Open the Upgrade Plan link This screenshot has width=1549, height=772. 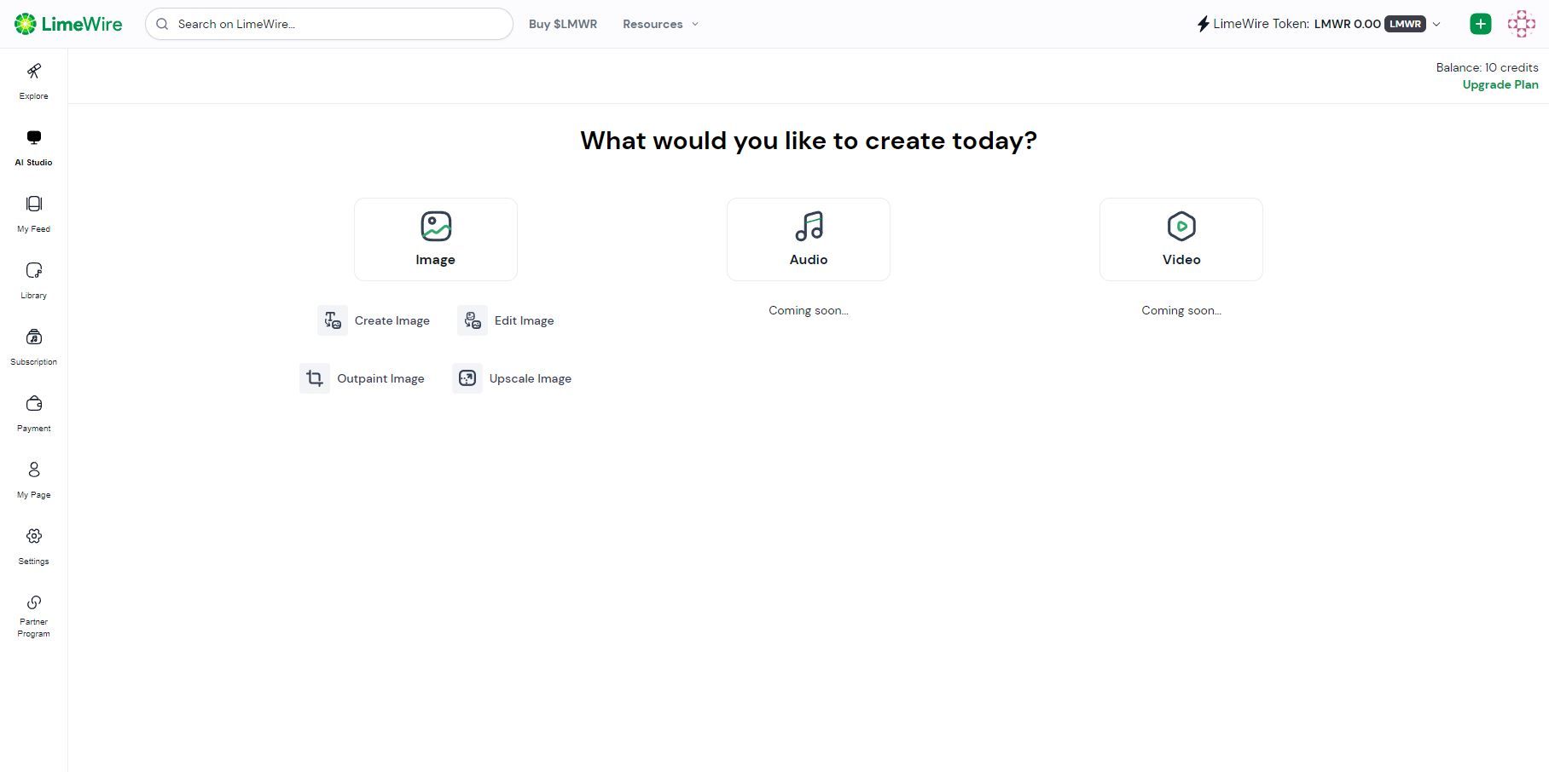1500,84
